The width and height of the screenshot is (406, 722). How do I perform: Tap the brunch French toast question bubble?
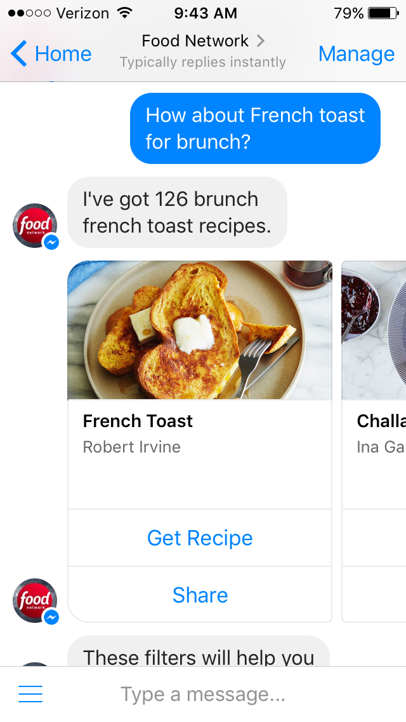click(x=255, y=128)
